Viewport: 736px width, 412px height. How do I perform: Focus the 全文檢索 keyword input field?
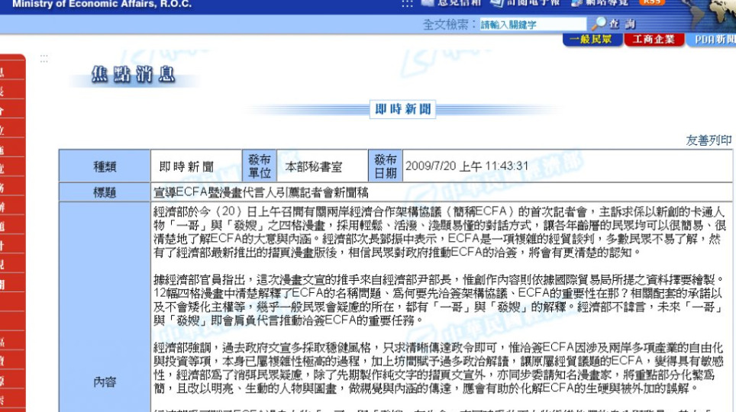click(532, 24)
